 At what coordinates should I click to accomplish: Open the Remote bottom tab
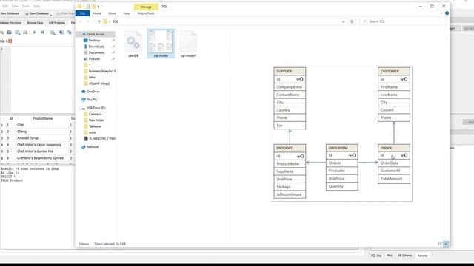tap(422, 256)
